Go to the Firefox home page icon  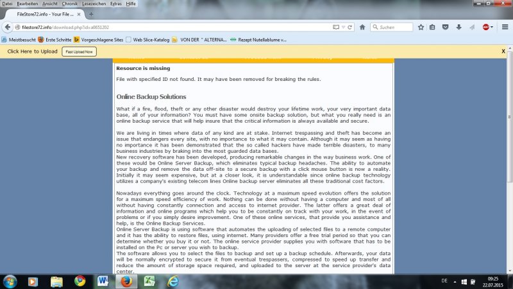pyautogui.click(x=362, y=28)
